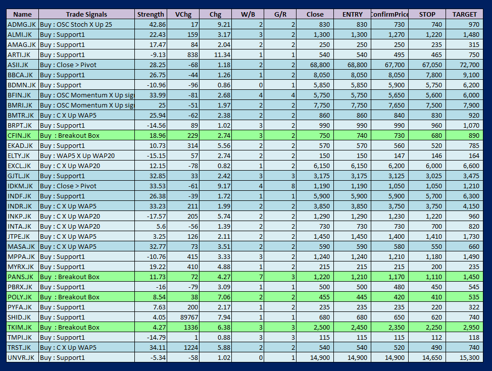
Task: Select the ASII.JK name cell
Action: click(x=23, y=65)
